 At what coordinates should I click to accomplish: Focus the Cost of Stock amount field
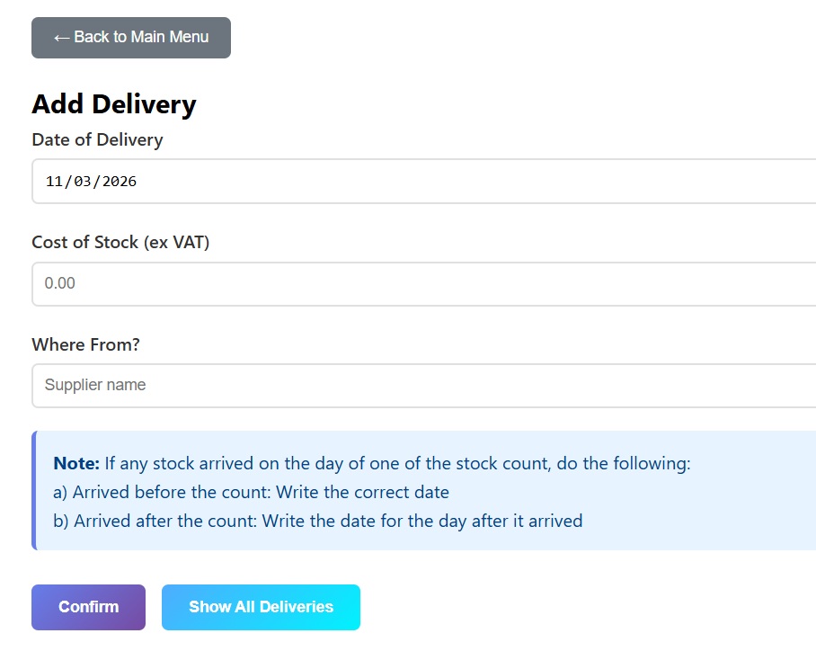pyautogui.click(x=422, y=283)
